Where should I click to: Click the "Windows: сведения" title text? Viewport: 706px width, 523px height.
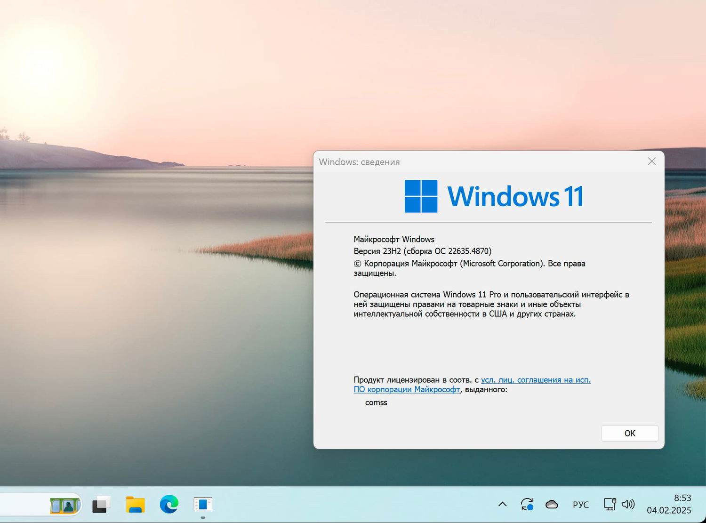coord(359,162)
